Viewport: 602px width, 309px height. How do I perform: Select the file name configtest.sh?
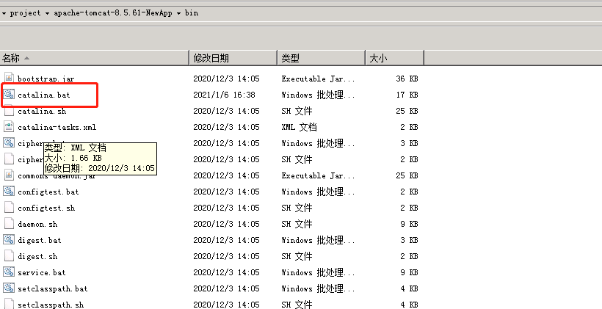pos(46,208)
